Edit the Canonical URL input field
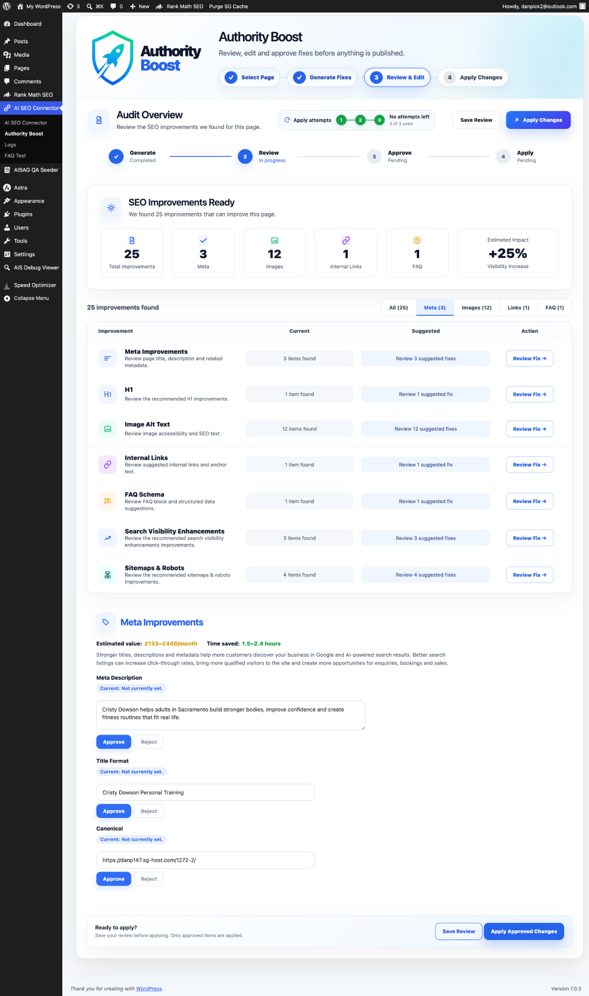589x996 pixels. (205, 860)
